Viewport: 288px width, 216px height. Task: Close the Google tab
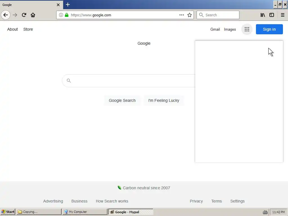click(x=58, y=5)
